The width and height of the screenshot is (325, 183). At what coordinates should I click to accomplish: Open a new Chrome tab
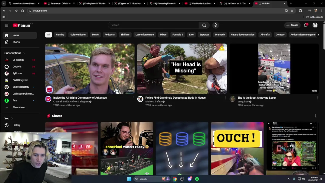point(291,4)
